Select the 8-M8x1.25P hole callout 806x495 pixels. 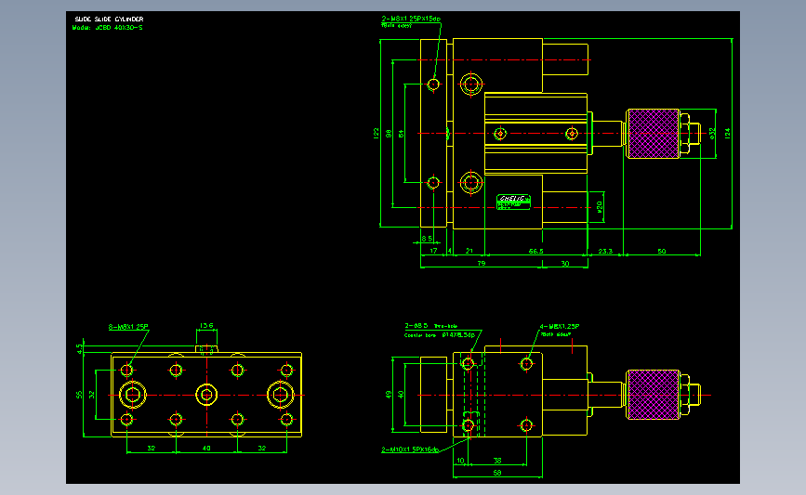128,327
